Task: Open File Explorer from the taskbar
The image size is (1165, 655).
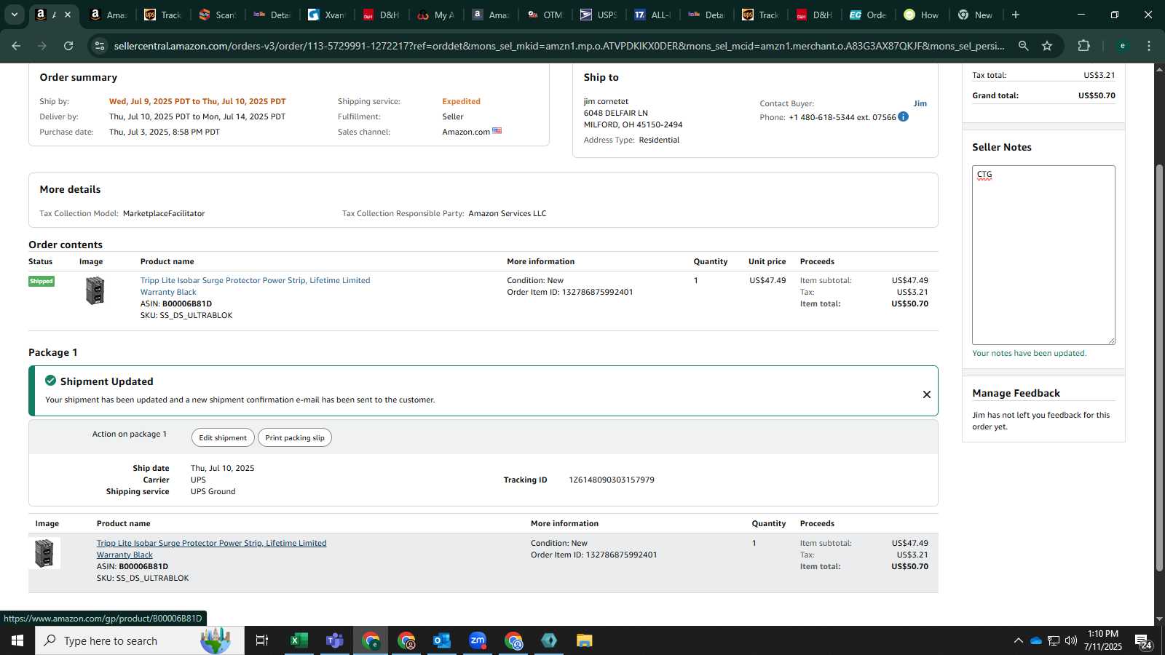Action: pos(585,640)
